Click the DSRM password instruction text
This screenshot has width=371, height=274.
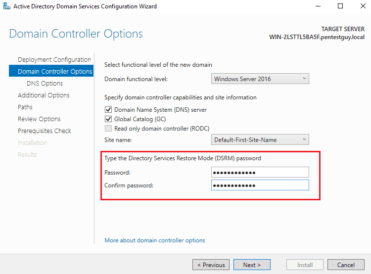pyautogui.click(x=183, y=158)
